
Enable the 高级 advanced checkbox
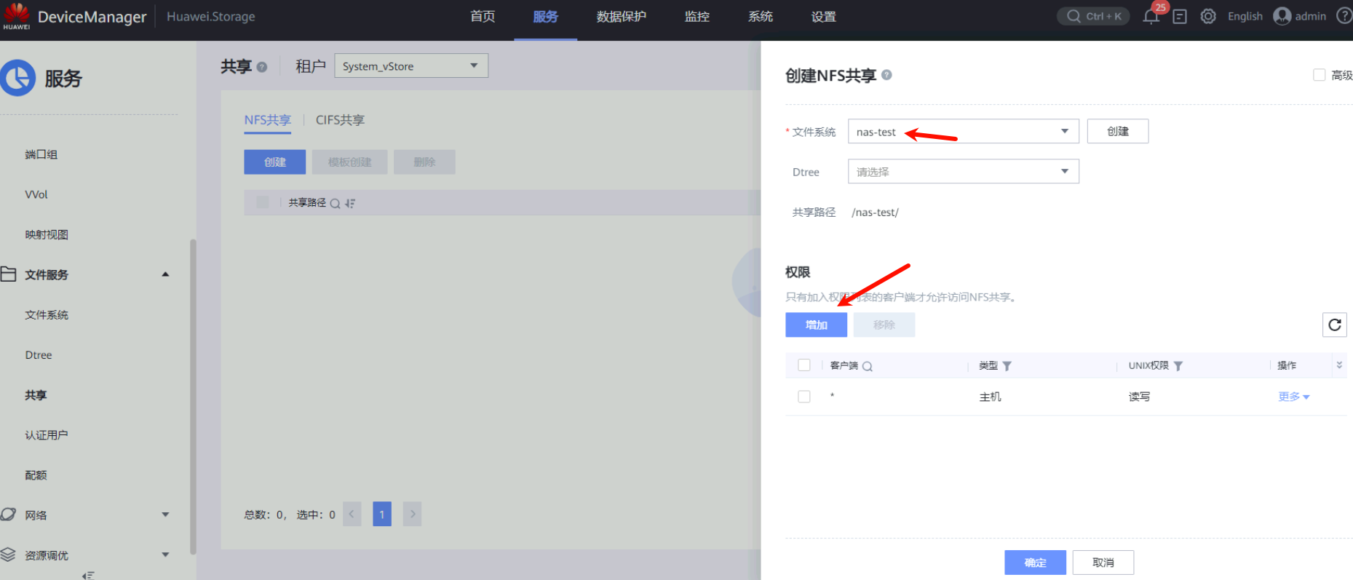[1319, 75]
